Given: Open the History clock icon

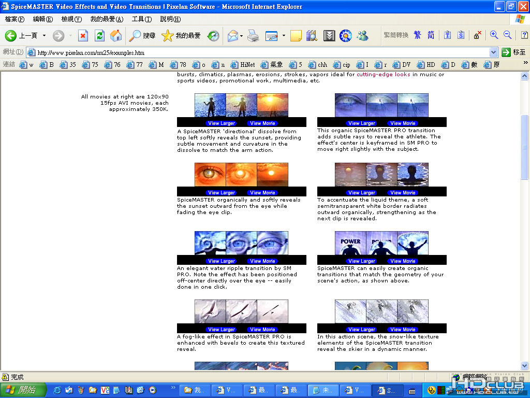Looking at the screenshot, I should point(213,36).
